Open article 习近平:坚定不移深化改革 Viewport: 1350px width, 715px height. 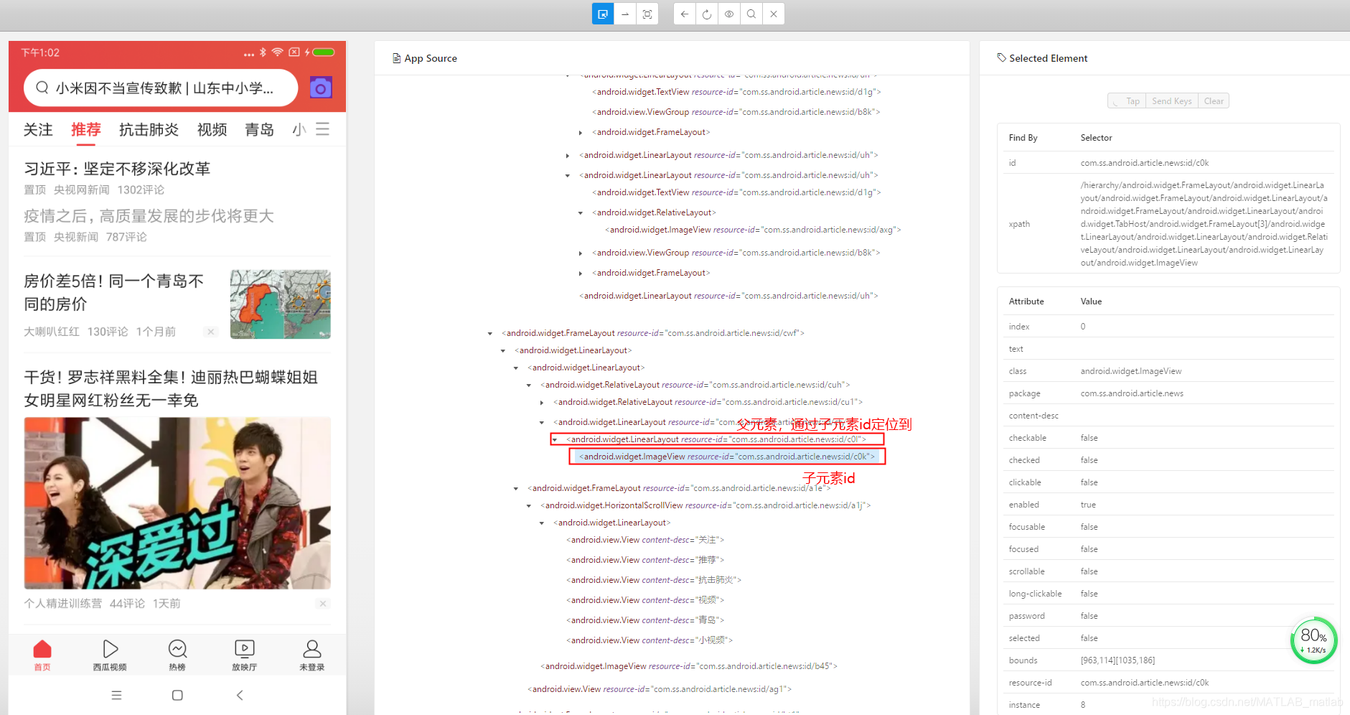(117, 169)
